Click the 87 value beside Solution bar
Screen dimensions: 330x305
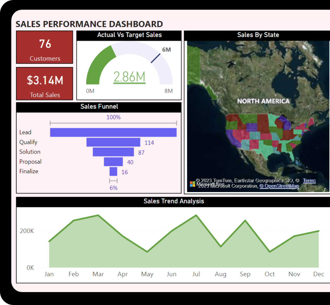coord(141,153)
